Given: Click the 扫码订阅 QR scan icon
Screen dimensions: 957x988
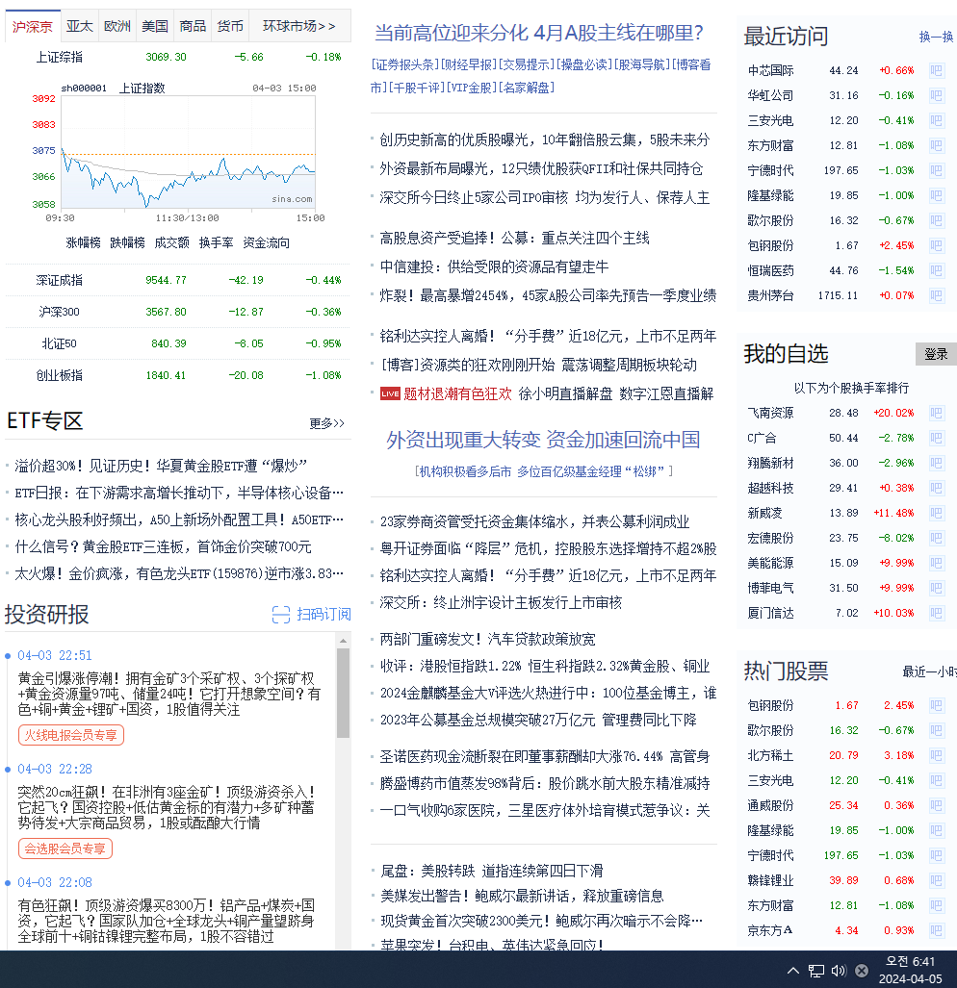Looking at the screenshot, I should click(x=281, y=615).
